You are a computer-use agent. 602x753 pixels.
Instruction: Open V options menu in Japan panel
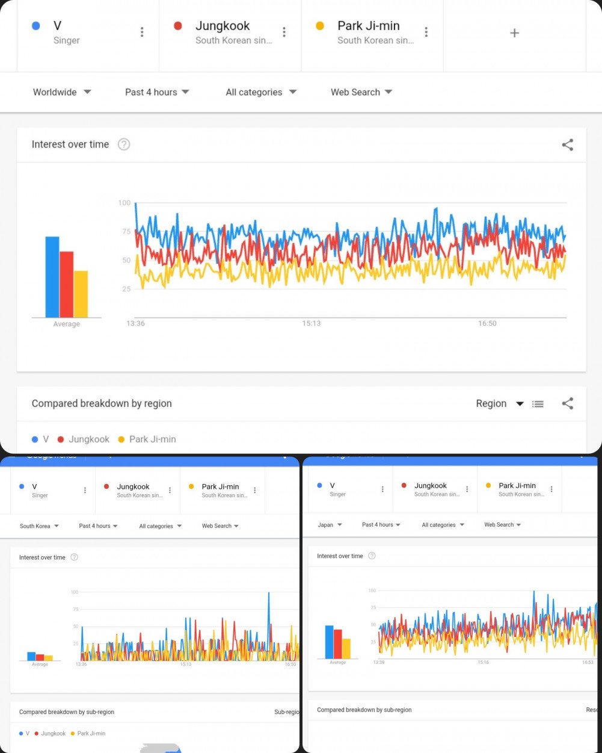point(382,489)
